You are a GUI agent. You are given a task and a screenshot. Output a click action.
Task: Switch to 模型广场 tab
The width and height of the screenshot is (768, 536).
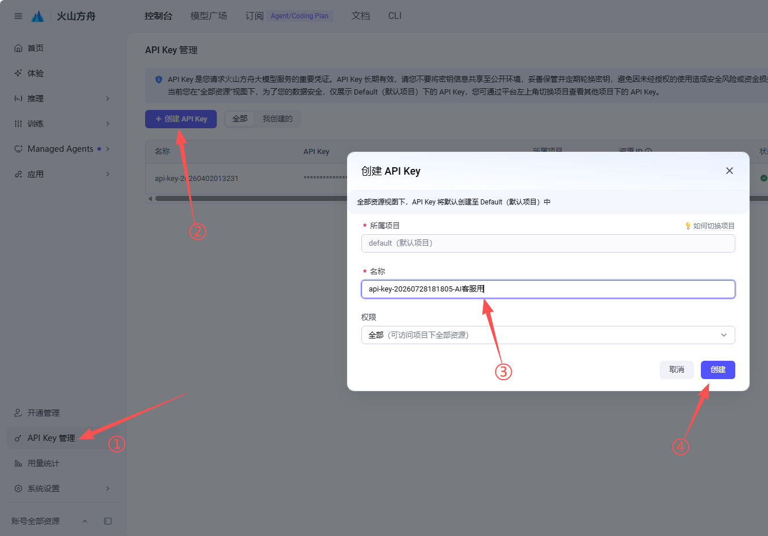click(x=209, y=16)
